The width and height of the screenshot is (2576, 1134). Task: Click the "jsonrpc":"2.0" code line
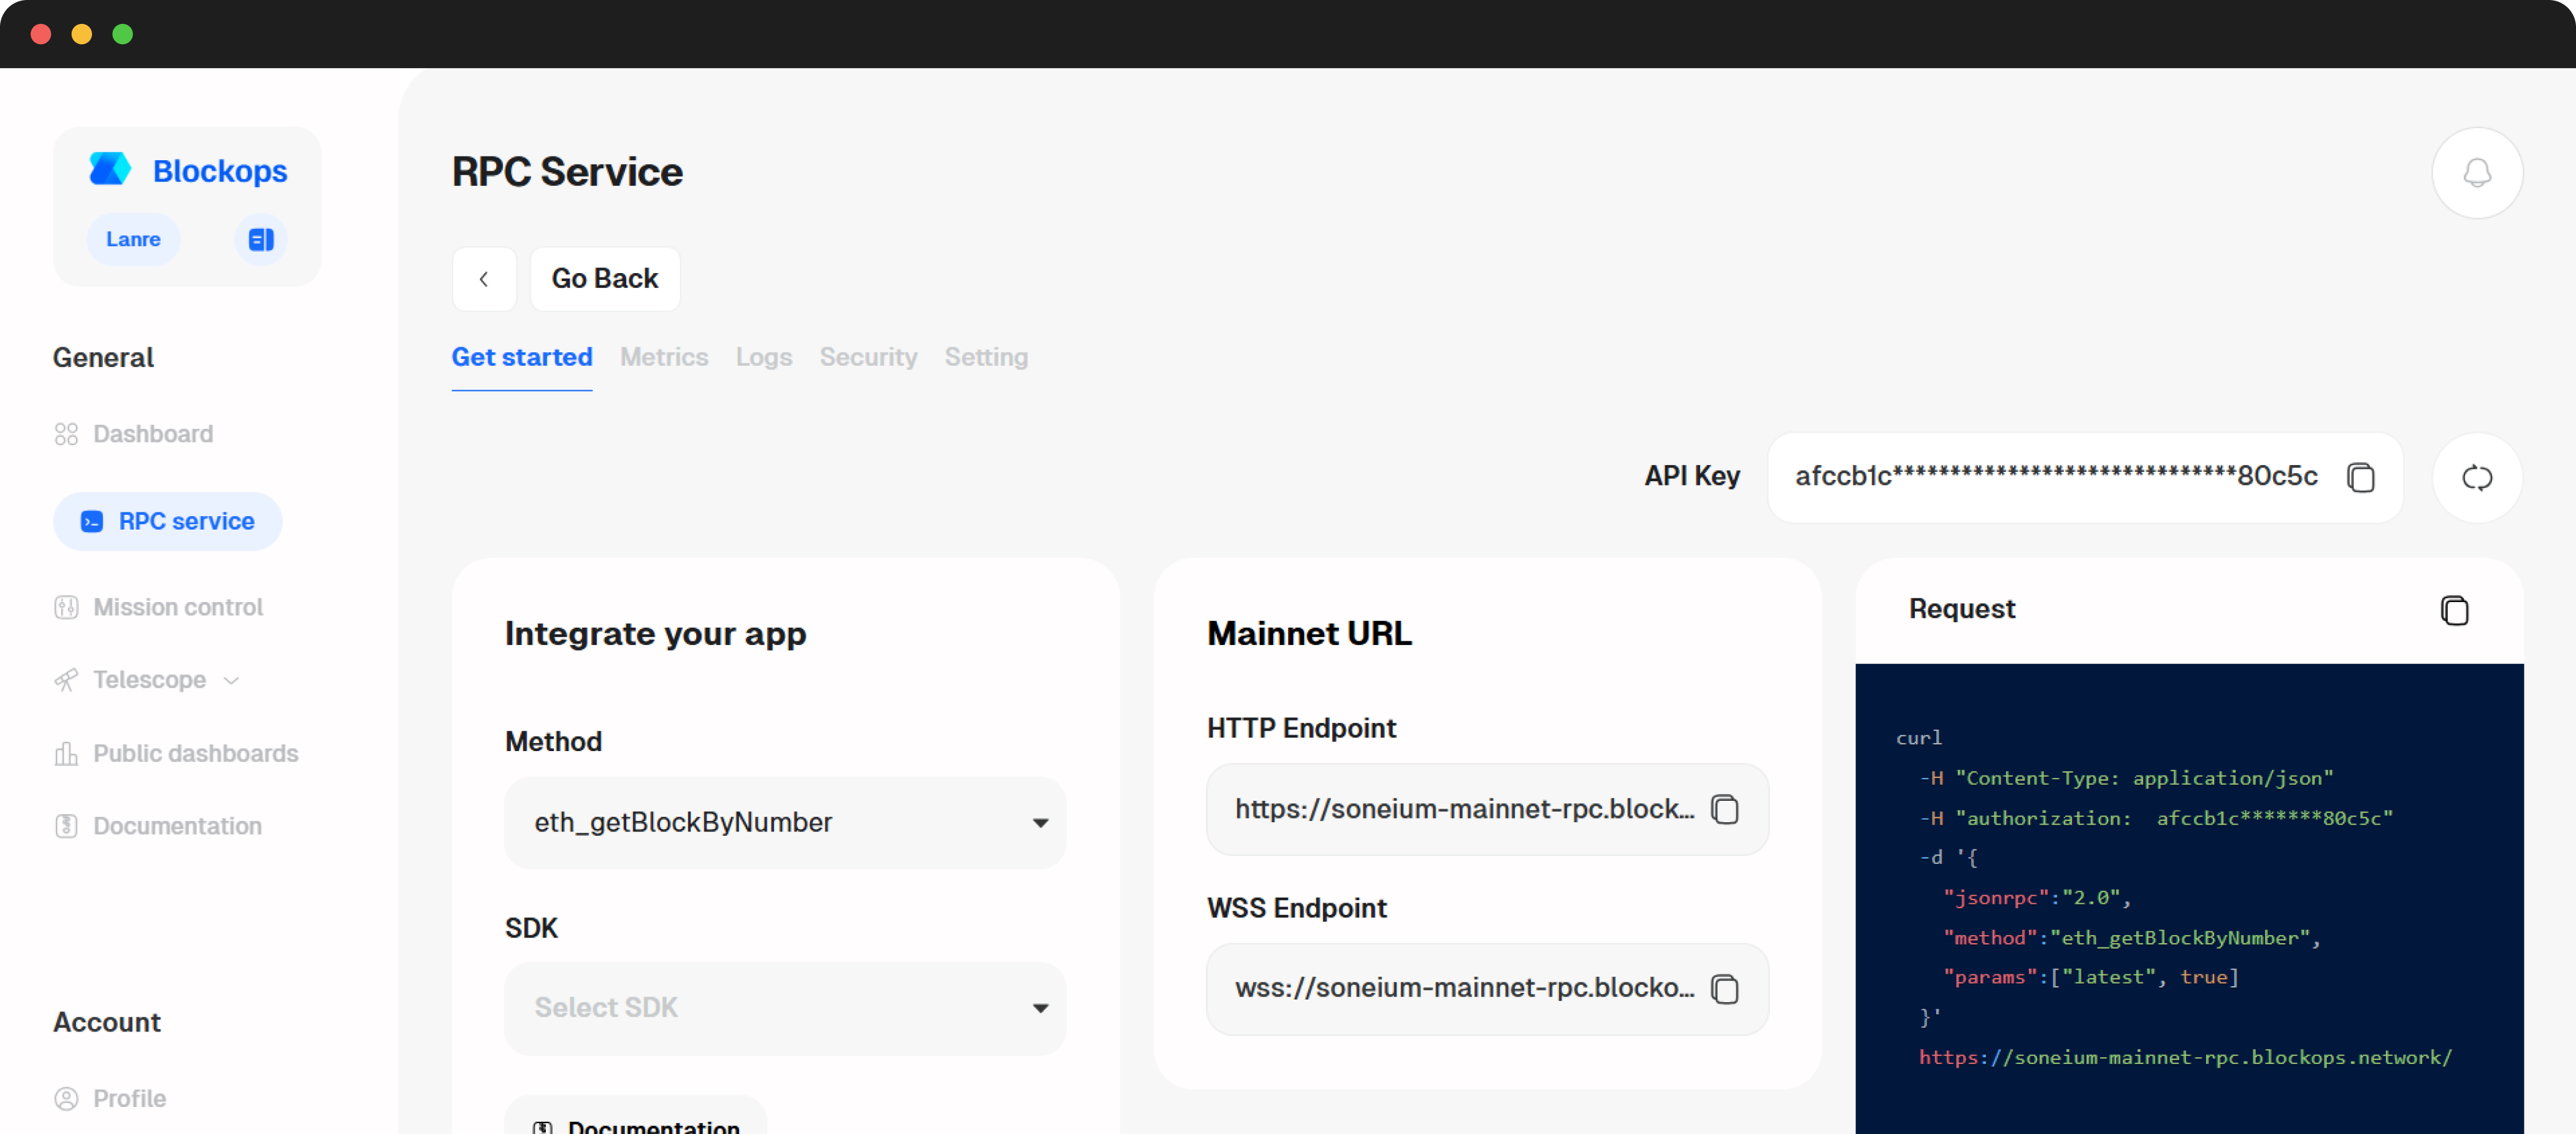(2037, 898)
